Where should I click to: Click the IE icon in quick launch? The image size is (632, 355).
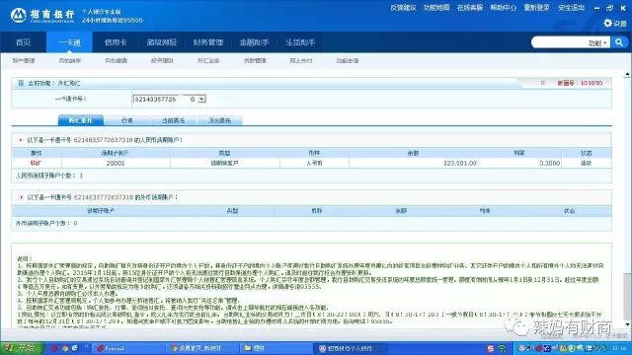[x=75, y=348]
